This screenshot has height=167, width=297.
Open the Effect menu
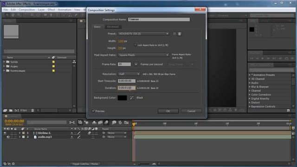pyautogui.click(x=51, y=10)
